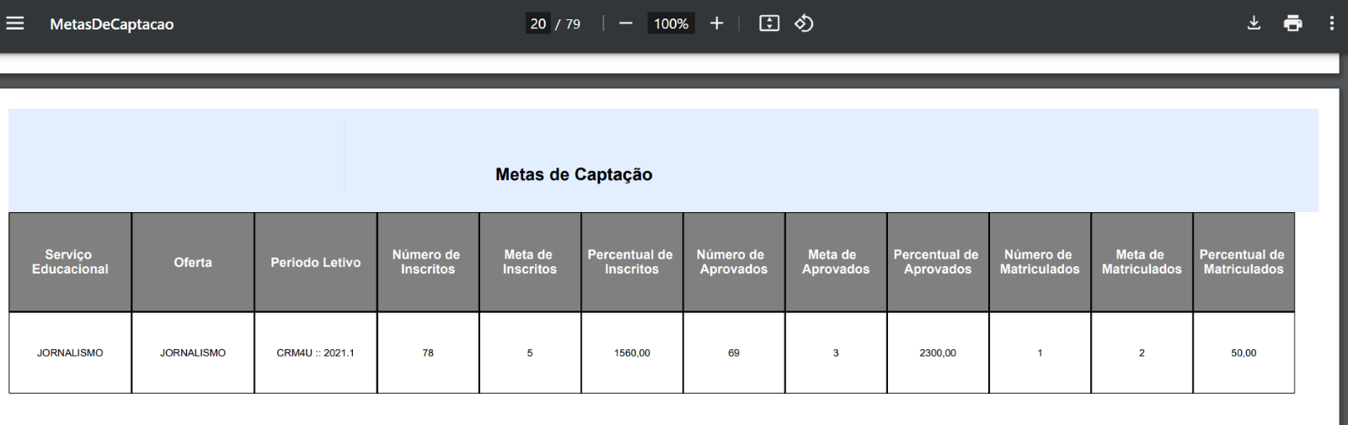Click the Número de Matriculados header

(x=1040, y=262)
